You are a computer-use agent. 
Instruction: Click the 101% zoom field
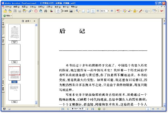104,11
